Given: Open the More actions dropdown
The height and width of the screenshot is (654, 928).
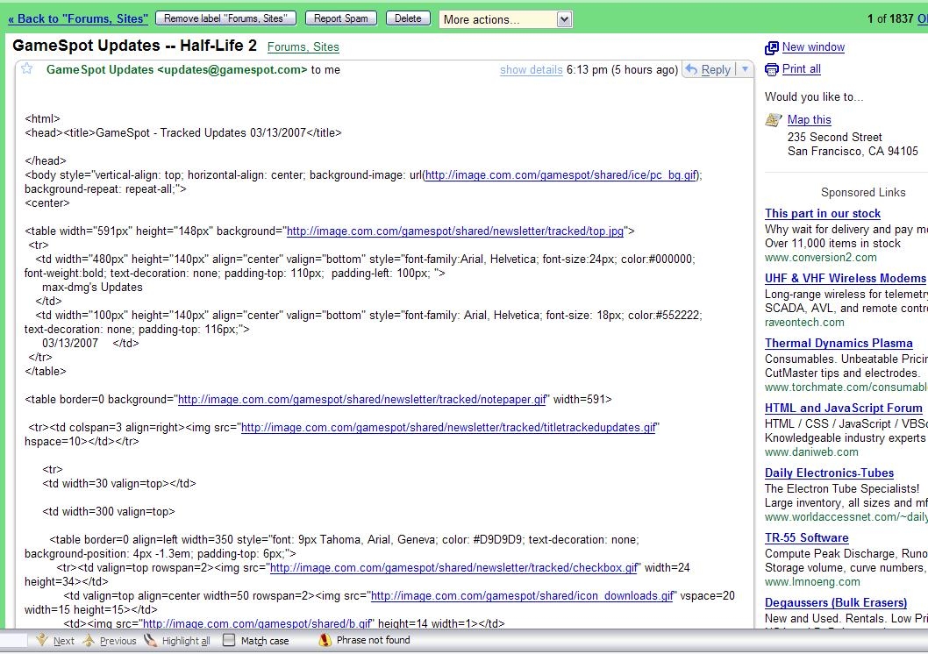Looking at the screenshot, I should coord(505,19).
